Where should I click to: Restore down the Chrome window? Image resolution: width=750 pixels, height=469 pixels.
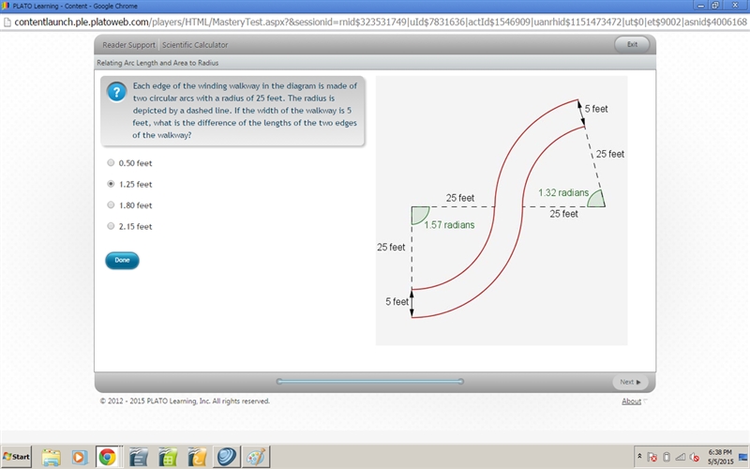click(x=715, y=6)
